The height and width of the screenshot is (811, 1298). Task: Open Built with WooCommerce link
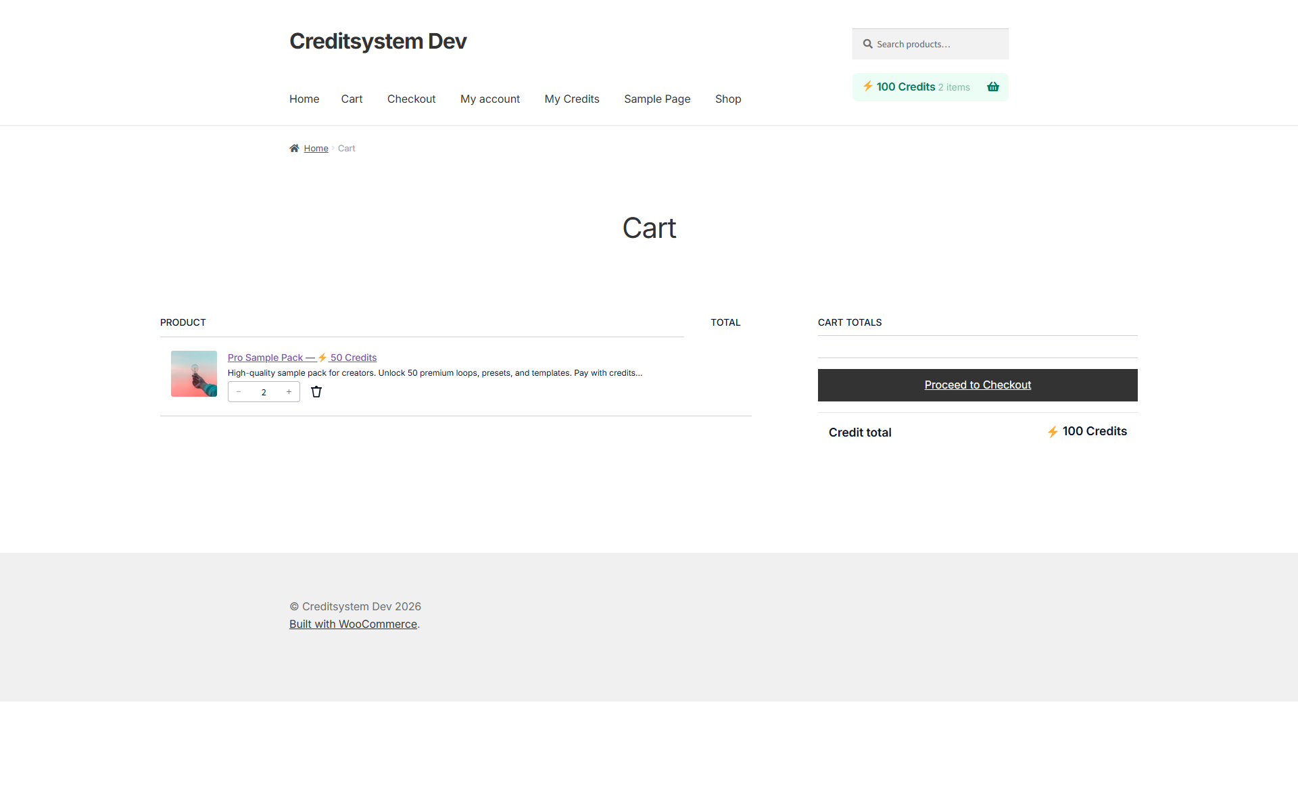coord(353,624)
